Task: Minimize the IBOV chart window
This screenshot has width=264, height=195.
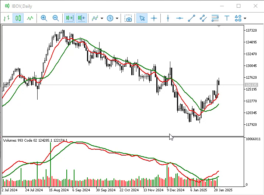Action: pyautogui.click(x=222, y=6)
